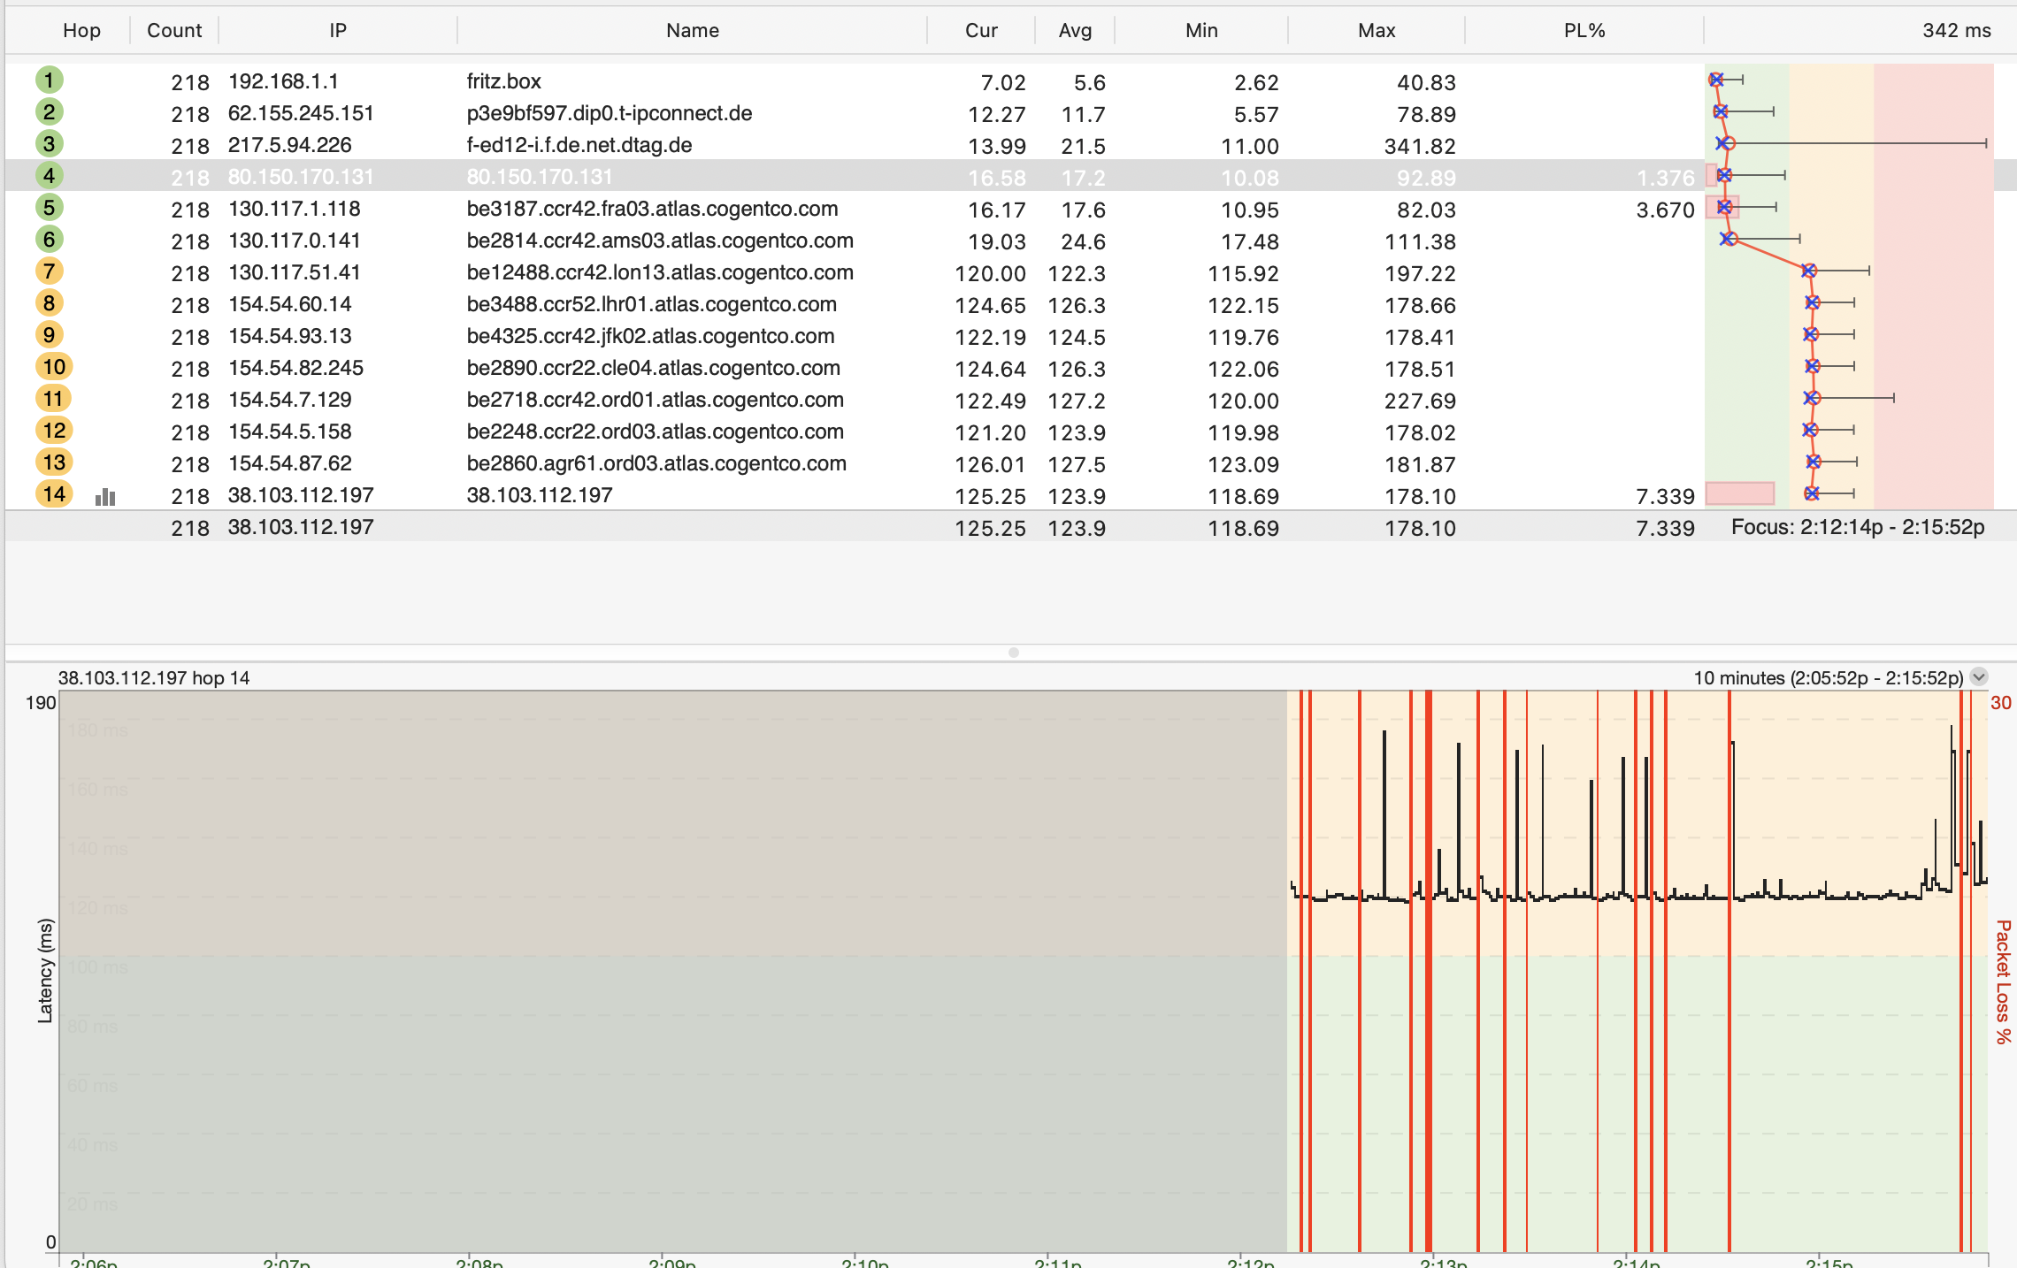Sort by the PL% column header
This screenshot has height=1268, width=2017.
pos(1584,30)
